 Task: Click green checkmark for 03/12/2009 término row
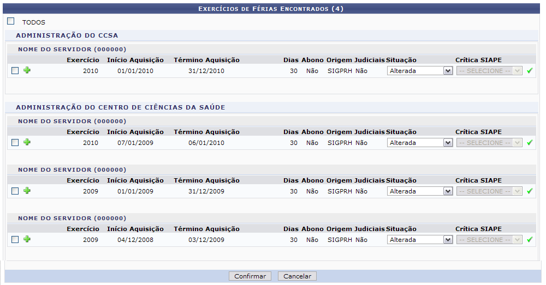click(530, 240)
